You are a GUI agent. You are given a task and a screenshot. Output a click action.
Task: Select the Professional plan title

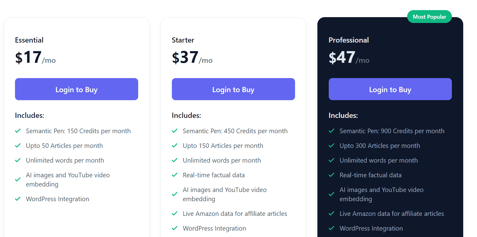coord(349,40)
